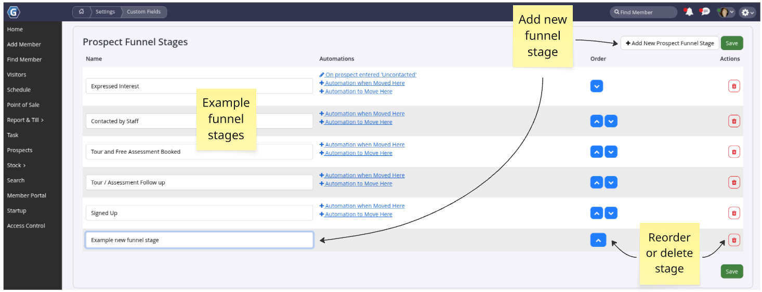Image resolution: width=762 pixels, height=292 pixels.
Task: Open Prospects in the sidebar
Action: click(x=20, y=150)
